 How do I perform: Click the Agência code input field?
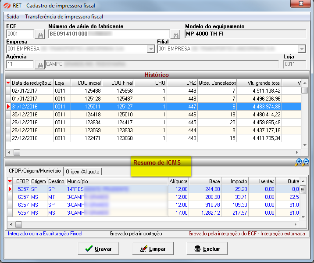[20, 64]
